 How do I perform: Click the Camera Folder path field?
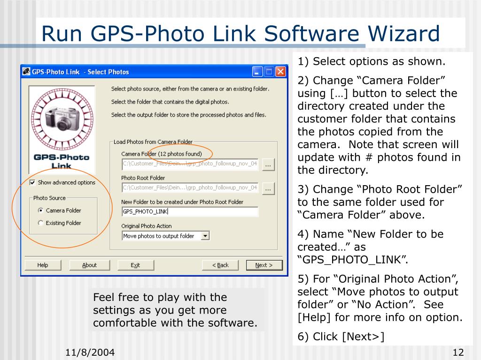190,164
